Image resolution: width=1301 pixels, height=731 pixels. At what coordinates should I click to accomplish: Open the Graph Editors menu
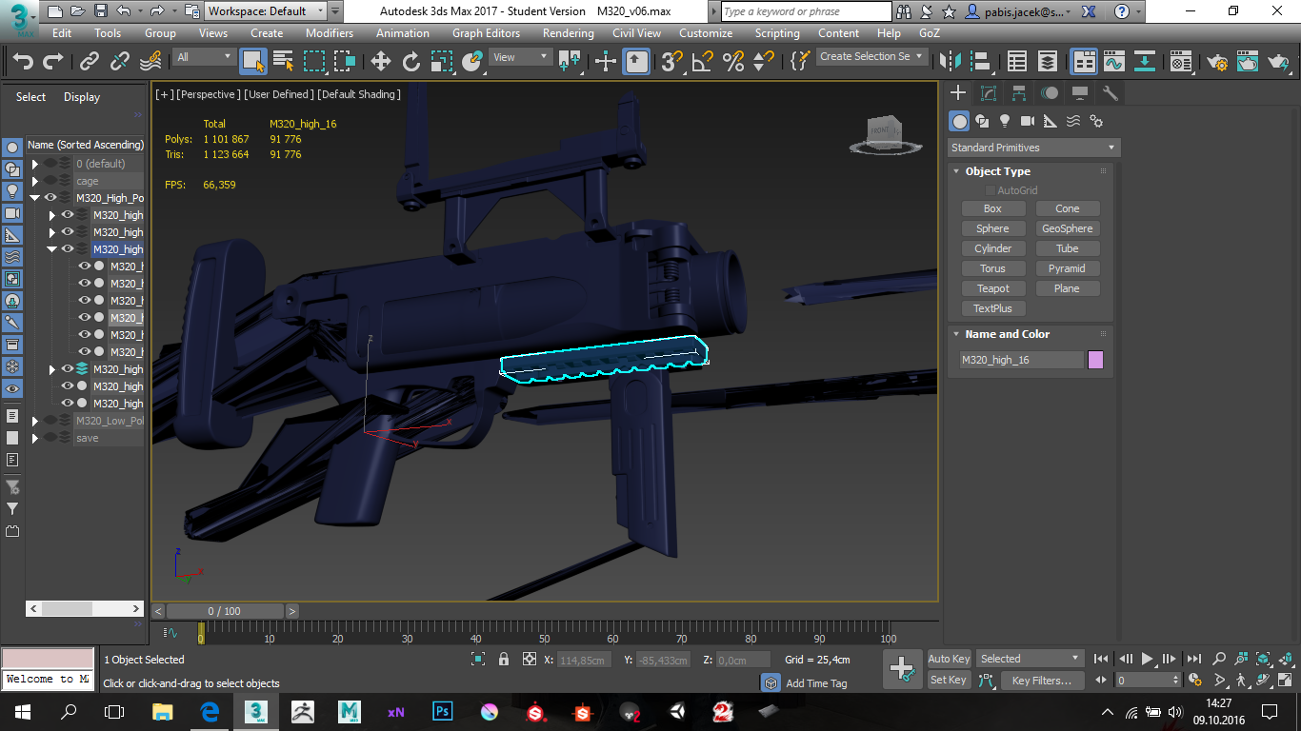click(486, 32)
